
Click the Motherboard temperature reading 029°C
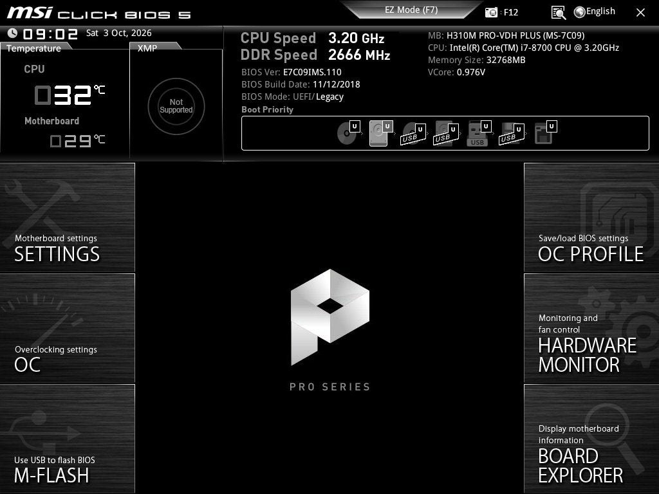click(77, 141)
